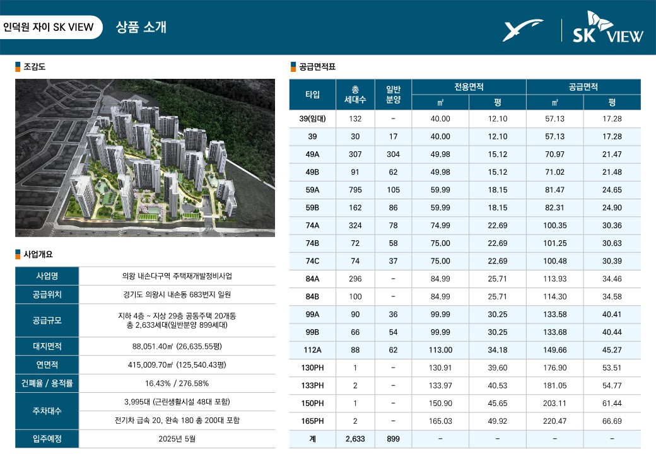Select the 공급규모 row label
The width and height of the screenshot is (656, 454).
coord(47,320)
